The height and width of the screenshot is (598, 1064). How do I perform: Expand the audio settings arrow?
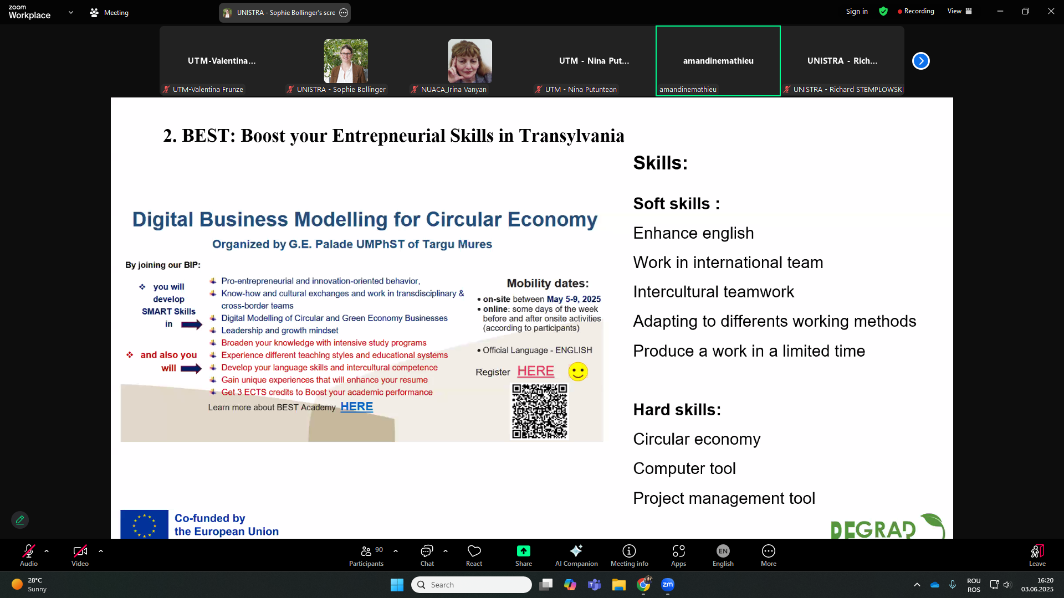coord(47,551)
